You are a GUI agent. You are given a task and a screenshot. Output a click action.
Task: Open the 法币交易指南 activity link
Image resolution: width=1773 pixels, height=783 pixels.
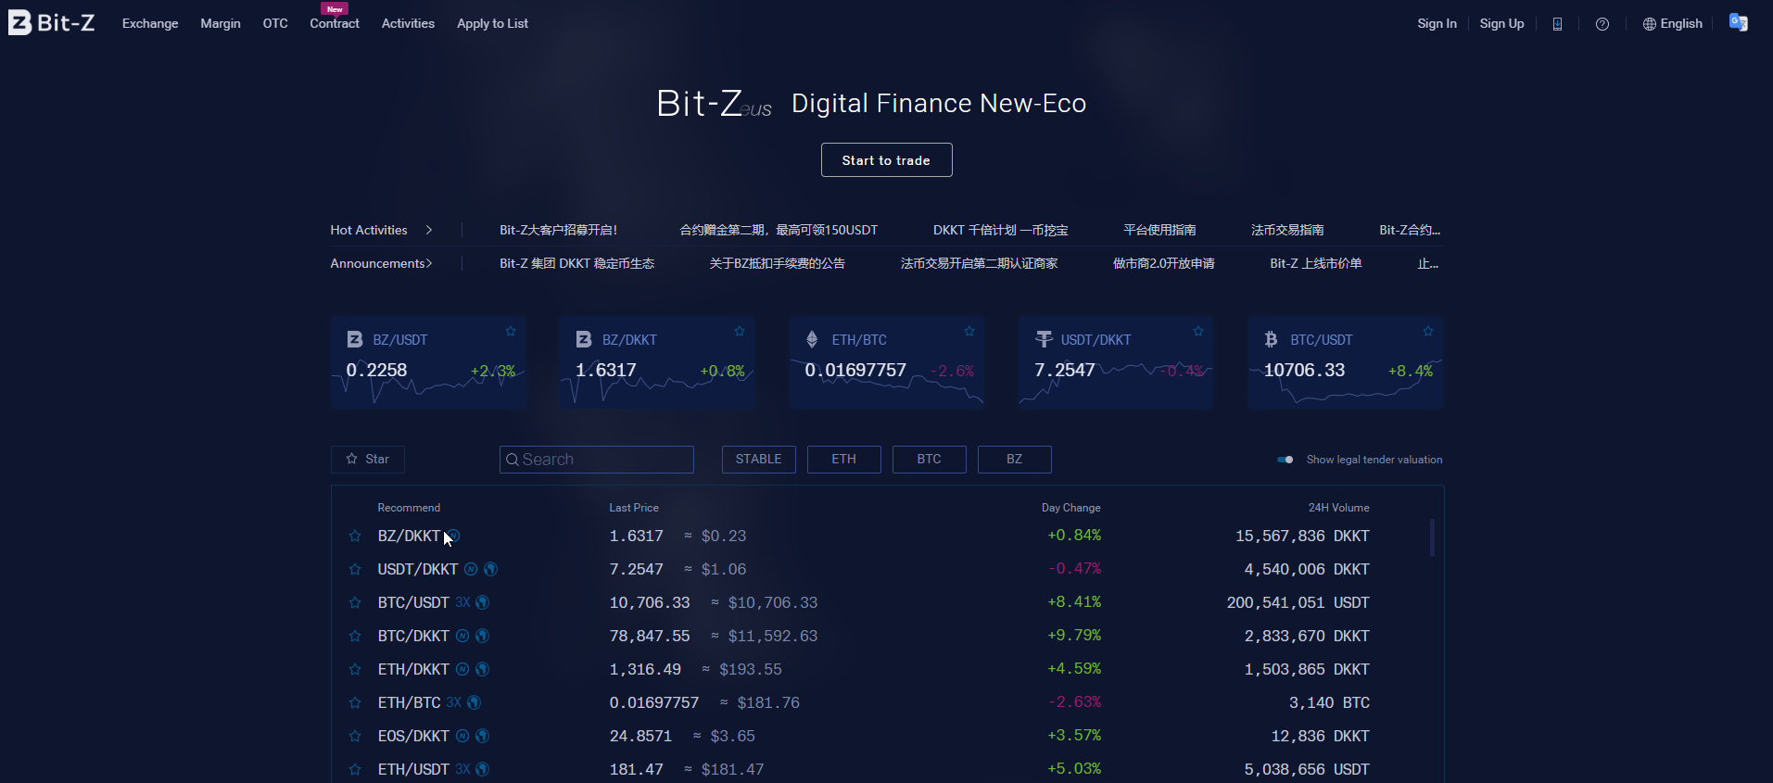point(1287,230)
